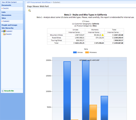Click the tall blue Mountain Bikes Unisex bar
This screenshot has height=120, width=136.
(67, 91)
